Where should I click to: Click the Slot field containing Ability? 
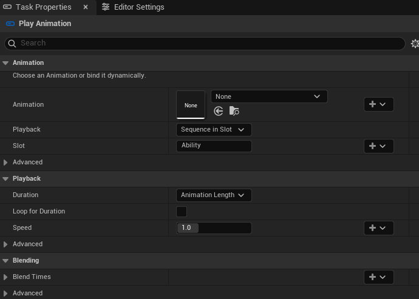pos(214,146)
